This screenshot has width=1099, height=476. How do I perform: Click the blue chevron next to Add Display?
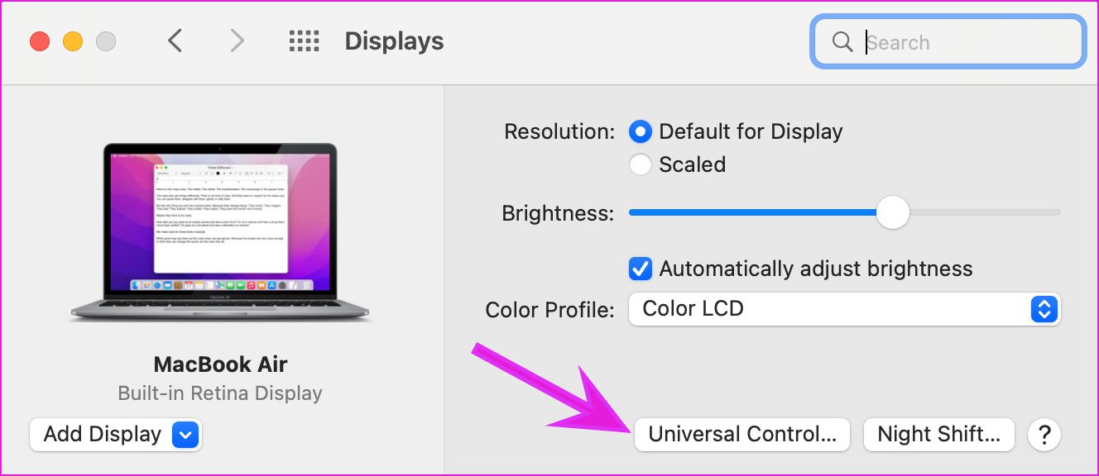184,434
